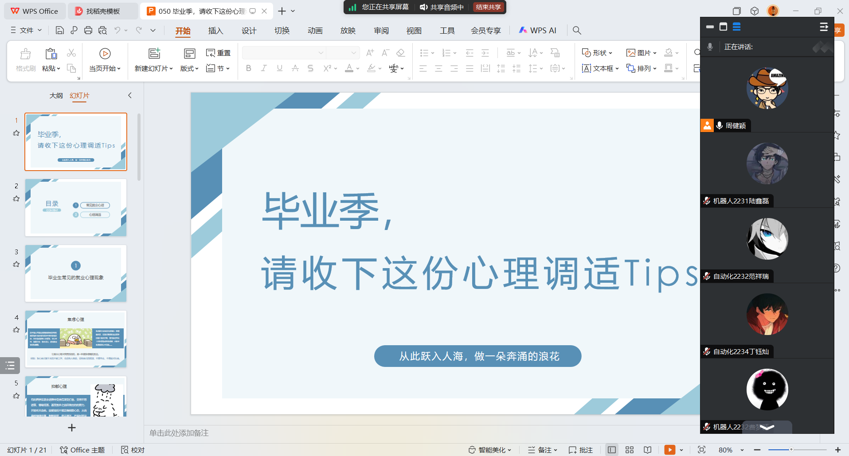Click the Print icon in quick toolbar
This screenshot has height=456, width=849.
[88, 30]
